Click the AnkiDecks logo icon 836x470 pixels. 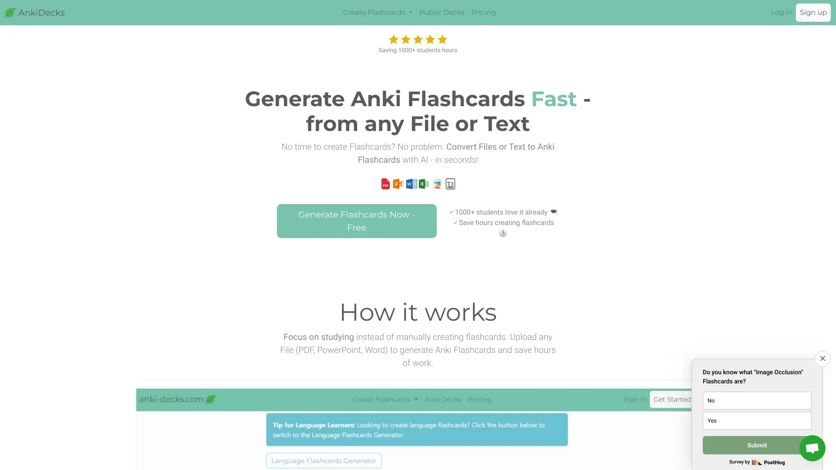pos(10,12)
